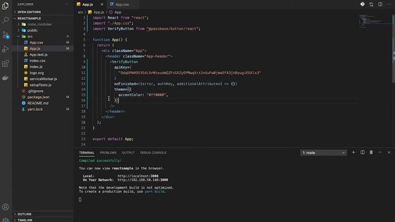
Task: Open the Source Control view
Action: point(6,35)
